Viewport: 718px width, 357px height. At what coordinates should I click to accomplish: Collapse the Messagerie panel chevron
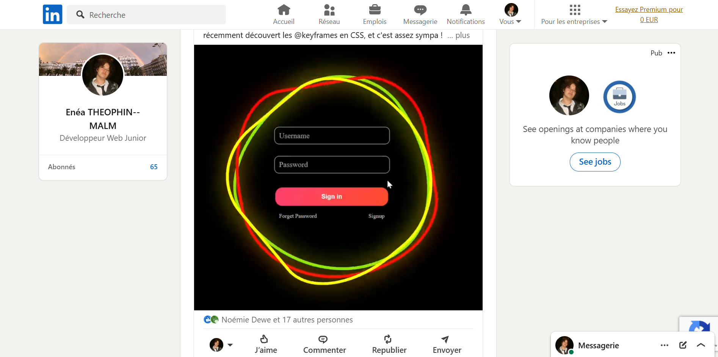pyautogui.click(x=701, y=345)
